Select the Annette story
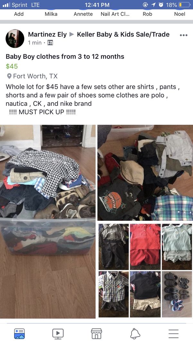Viewport: 193px width, 344px height. pyautogui.click(x=83, y=14)
